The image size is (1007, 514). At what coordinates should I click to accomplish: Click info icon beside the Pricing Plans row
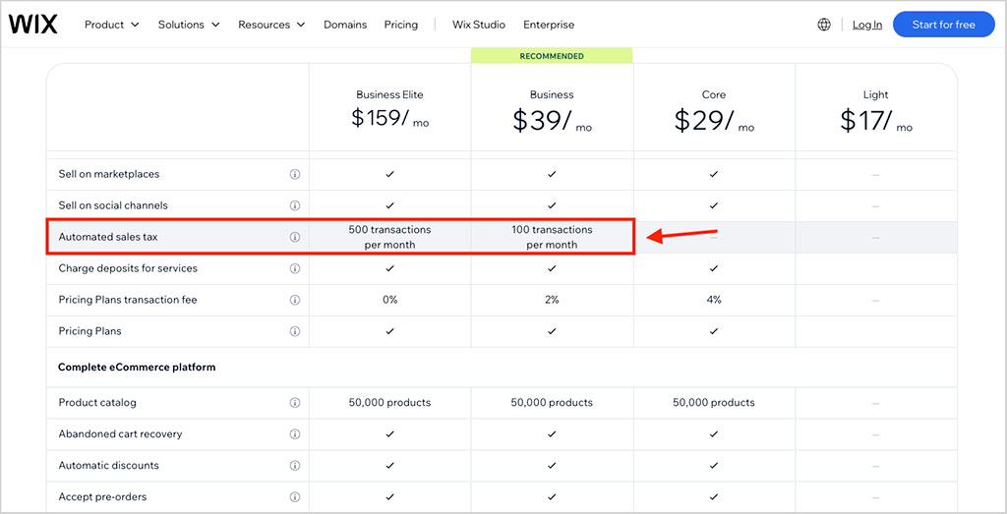point(295,331)
